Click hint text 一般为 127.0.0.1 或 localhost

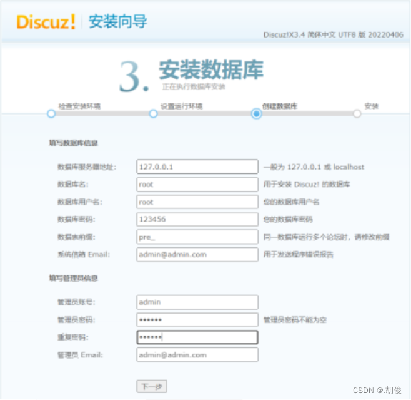pos(314,167)
